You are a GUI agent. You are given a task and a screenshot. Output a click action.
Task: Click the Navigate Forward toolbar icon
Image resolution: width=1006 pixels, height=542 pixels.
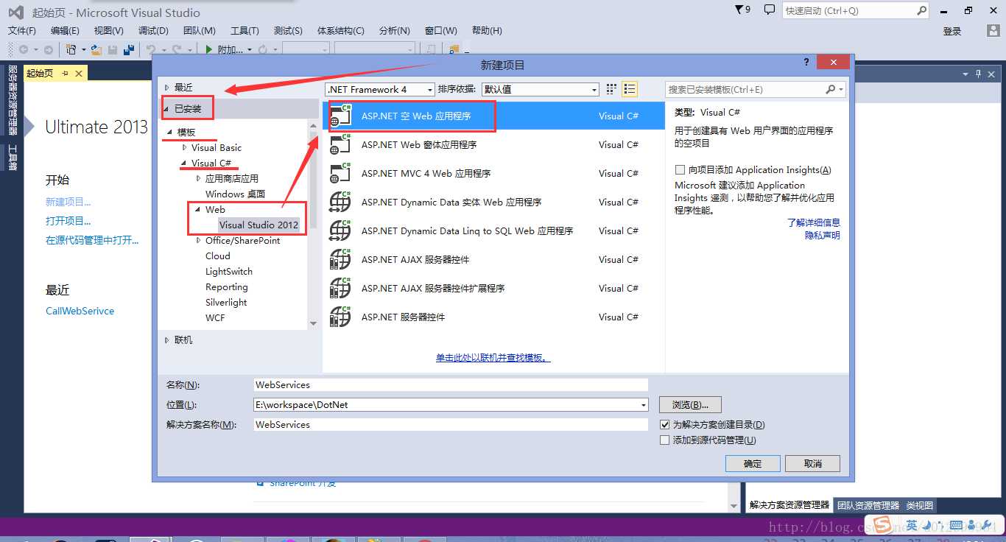pyautogui.click(x=49, y=49)
